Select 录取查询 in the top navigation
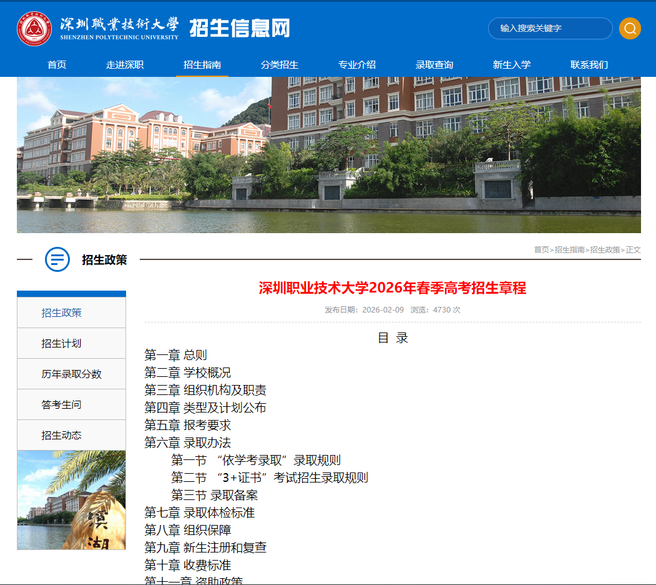This screenshot has width=656, height=585. coord(433,64)
